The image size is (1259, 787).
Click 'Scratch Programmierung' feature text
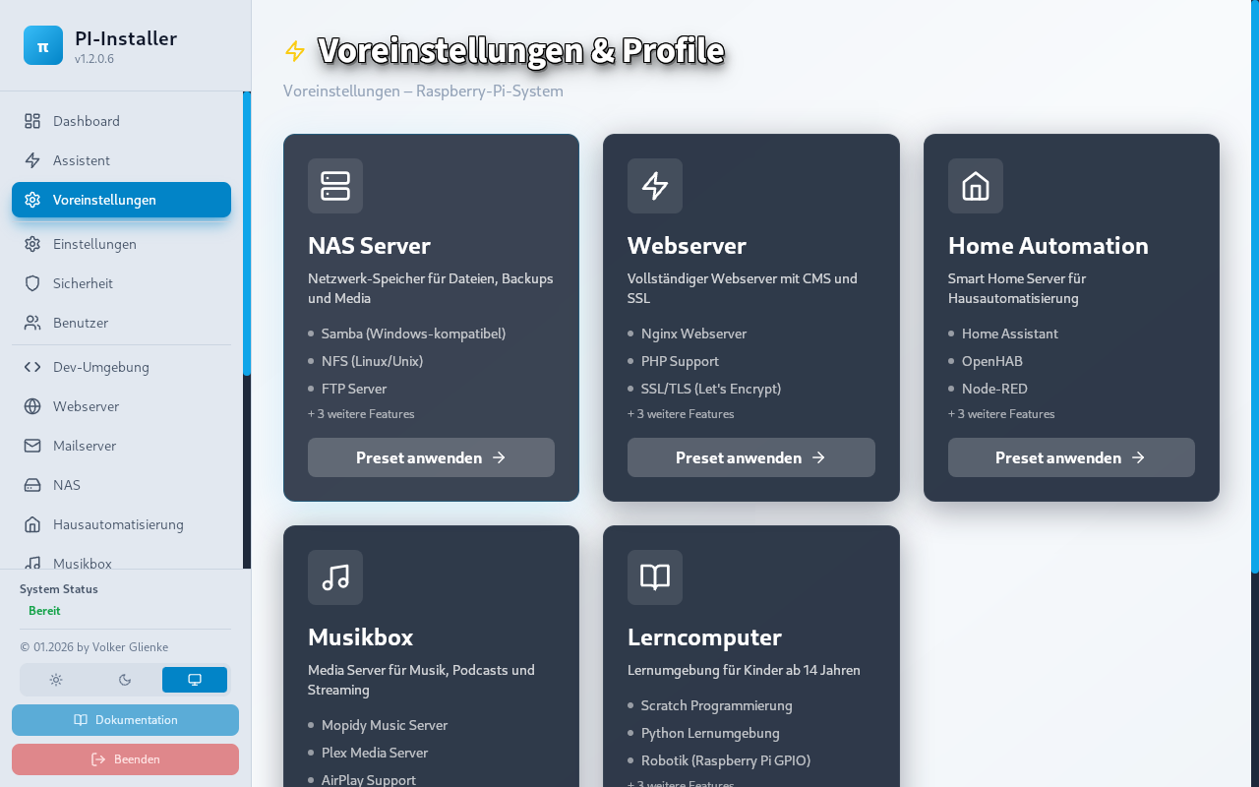point(716,705)
